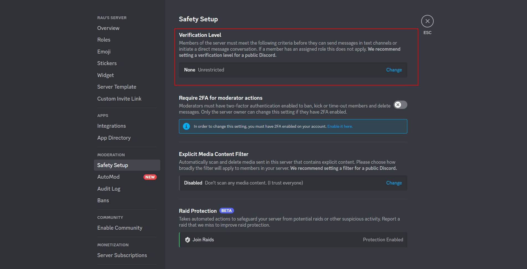The image size is (527, 269).
Task: Click the Safety Setup page heading
Action: click(198, 19)
